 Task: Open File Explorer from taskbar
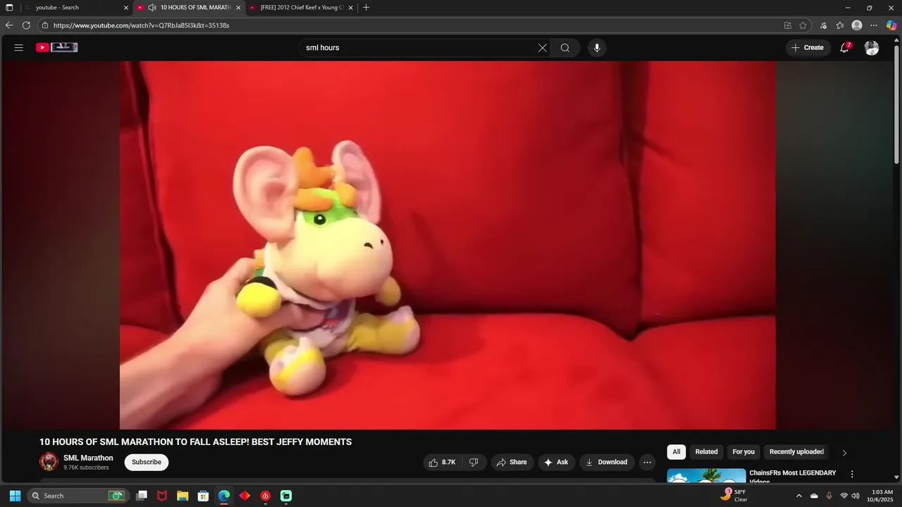click(x=183, y=496)
